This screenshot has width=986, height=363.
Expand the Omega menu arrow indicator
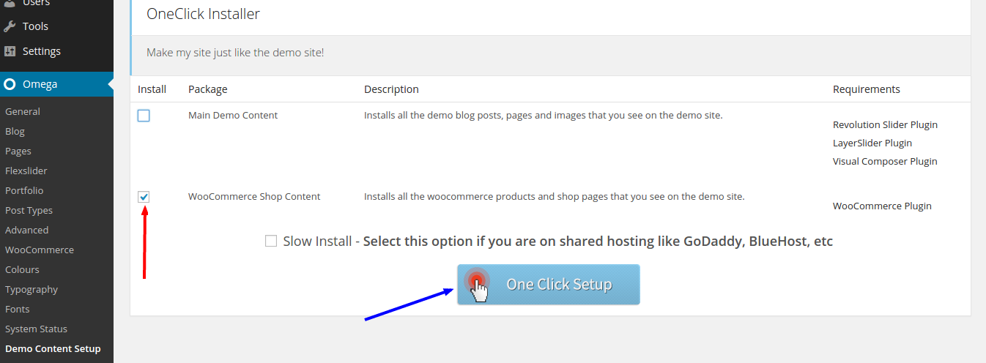pos(111,84)
